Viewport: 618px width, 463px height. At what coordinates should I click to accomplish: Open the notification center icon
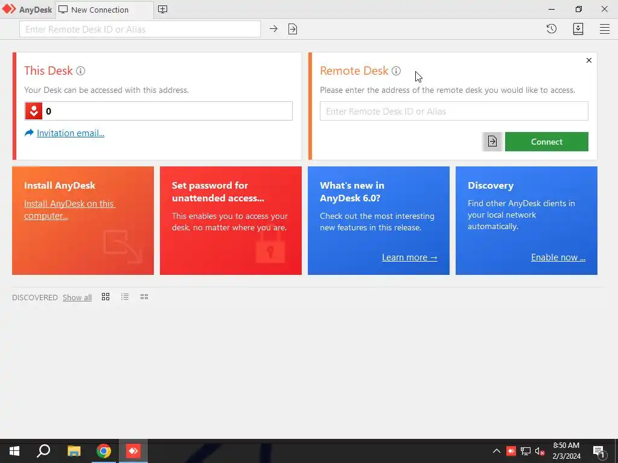[x=599, y=452]
